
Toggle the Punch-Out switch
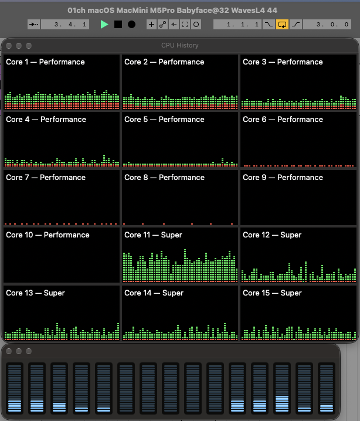[x=296, y=25]
